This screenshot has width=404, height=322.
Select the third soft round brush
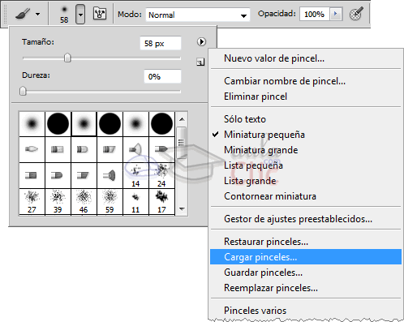pos(135,124)
